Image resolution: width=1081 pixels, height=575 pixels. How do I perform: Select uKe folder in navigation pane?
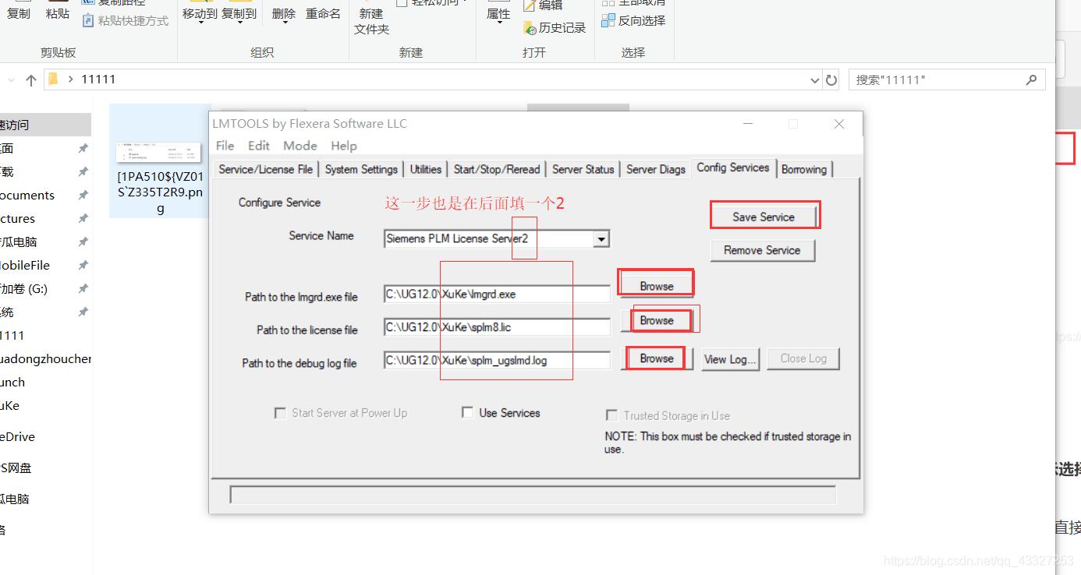point(10,405)
